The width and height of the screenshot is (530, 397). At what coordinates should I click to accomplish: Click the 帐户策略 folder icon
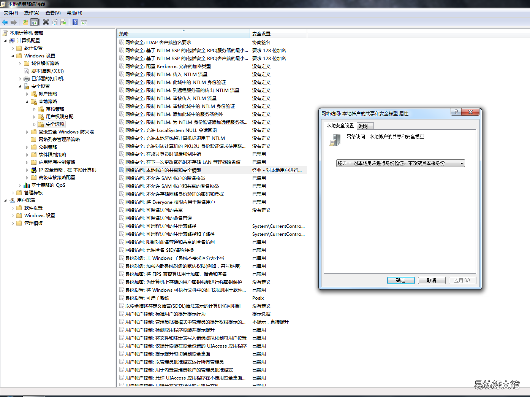coord(34,94)
